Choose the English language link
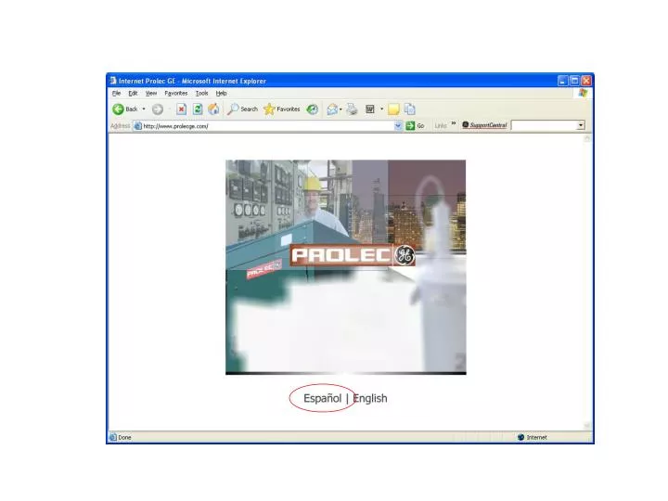The height and width of the screenshot is (501, 668). click(x=370, y=398)
